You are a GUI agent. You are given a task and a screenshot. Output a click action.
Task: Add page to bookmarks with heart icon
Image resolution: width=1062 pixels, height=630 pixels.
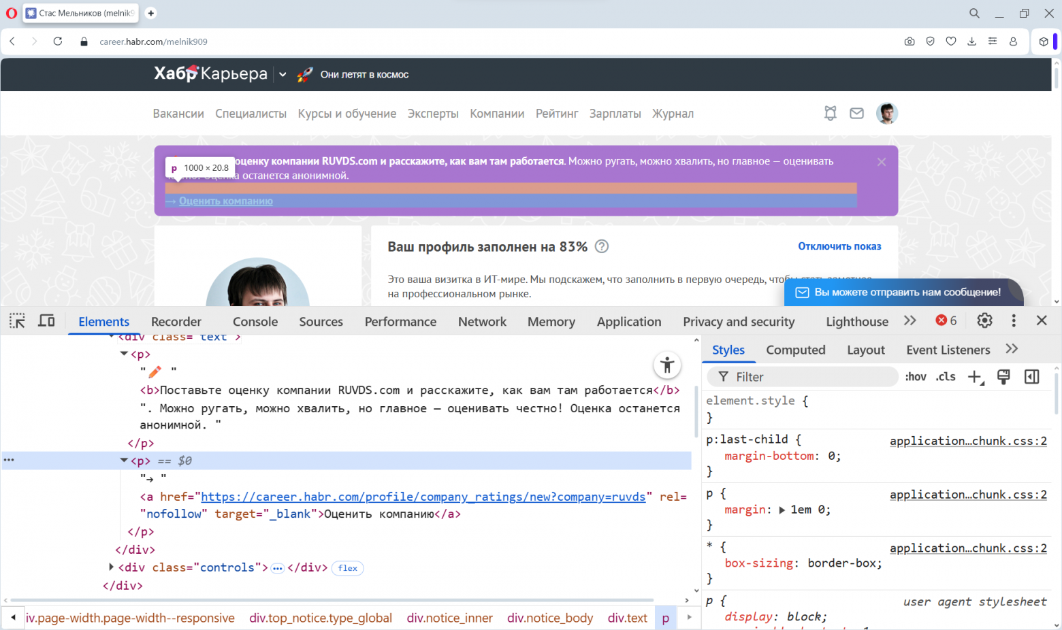[x=951, y=42]
